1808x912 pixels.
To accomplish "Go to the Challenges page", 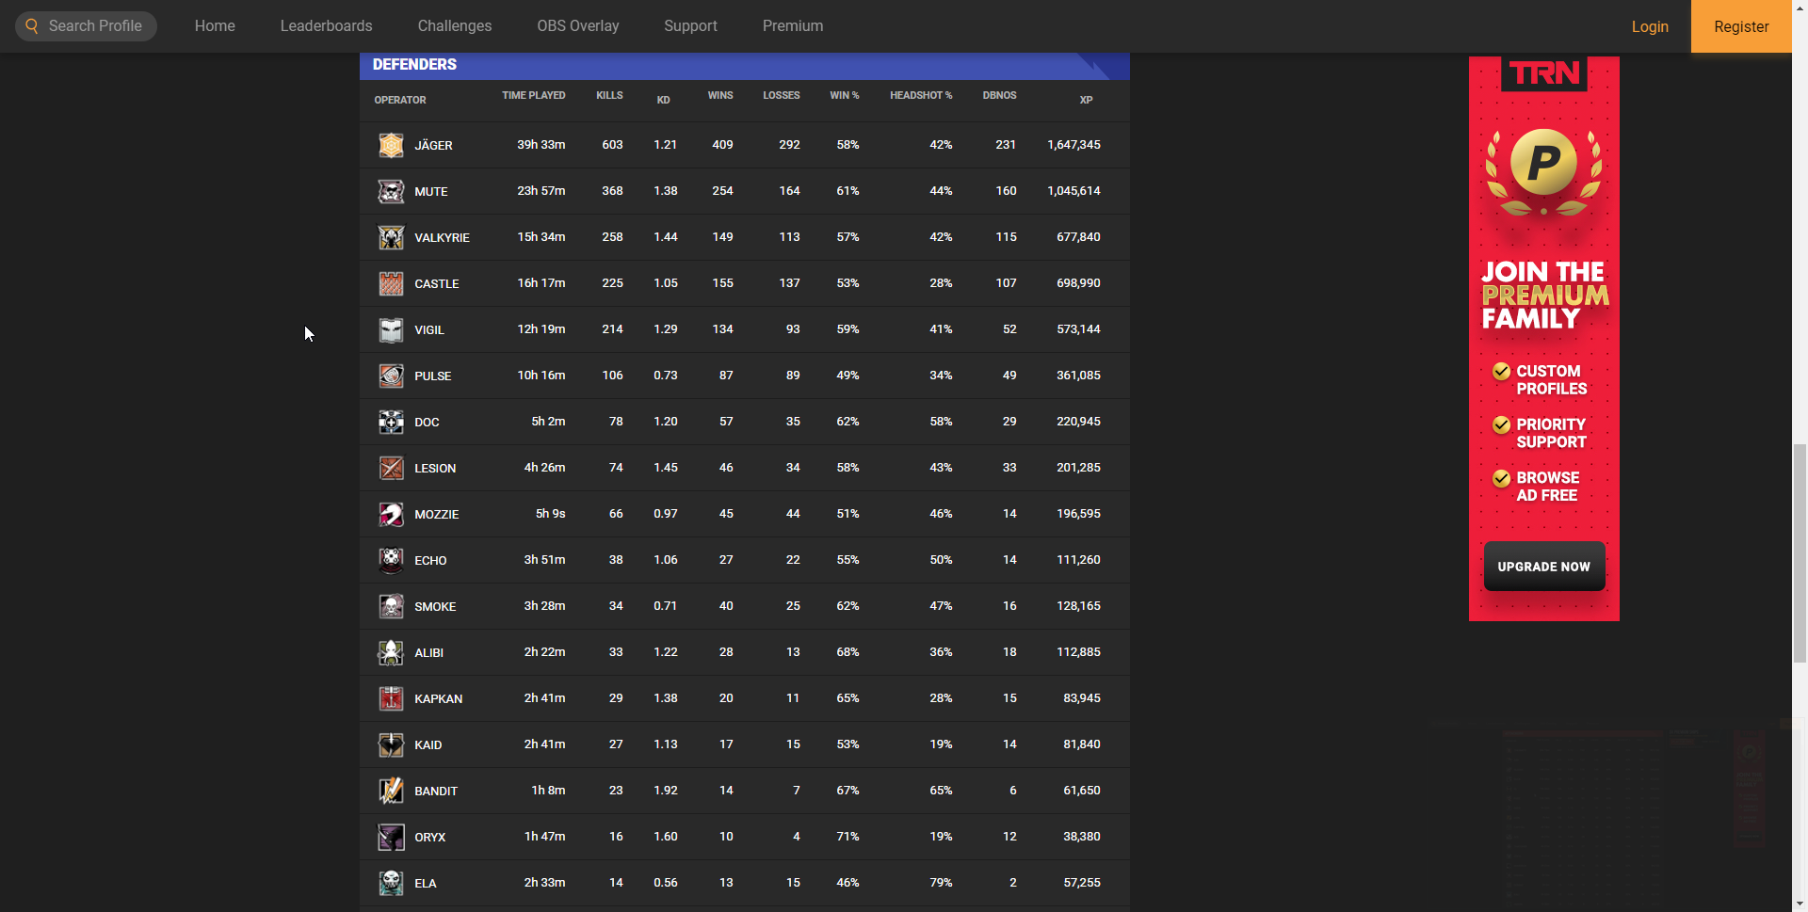I will (x=454, y=26).
